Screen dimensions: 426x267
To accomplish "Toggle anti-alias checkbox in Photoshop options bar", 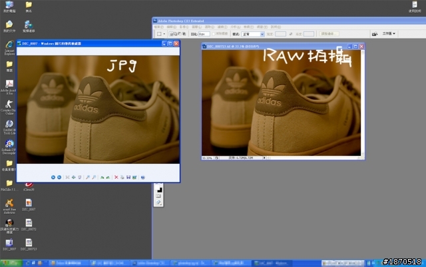I will pos(213,34).
